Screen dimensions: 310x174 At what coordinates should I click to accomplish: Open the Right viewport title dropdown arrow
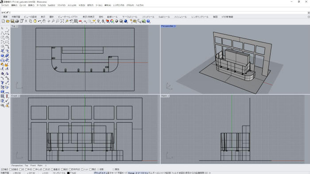[168, 96]
